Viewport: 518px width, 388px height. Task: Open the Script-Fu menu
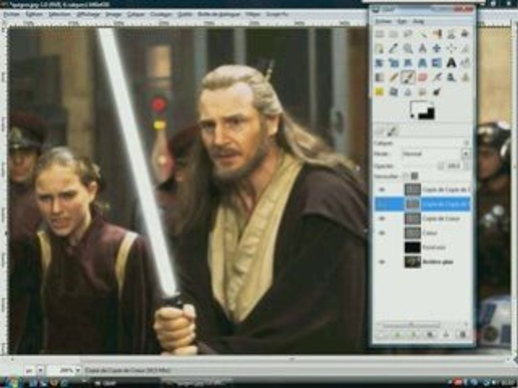pos(277,15)
